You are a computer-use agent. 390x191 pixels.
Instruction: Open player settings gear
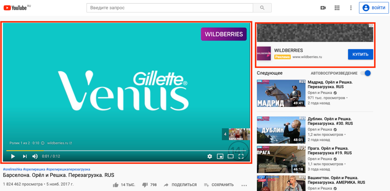coord(210,156)
